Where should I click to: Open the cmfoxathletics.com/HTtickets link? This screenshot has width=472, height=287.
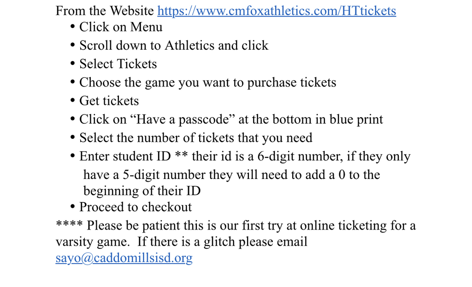[x=277, y=11]
